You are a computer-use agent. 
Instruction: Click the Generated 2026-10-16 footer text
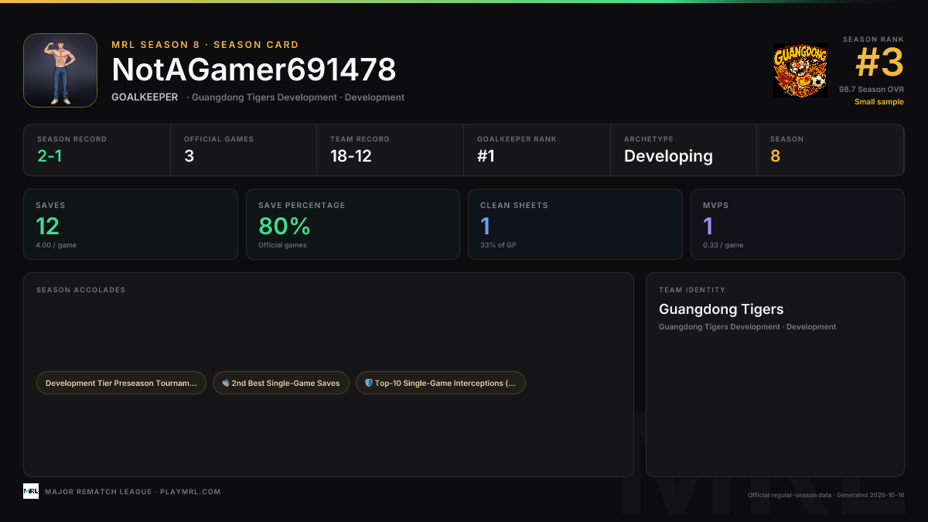[x=869, y=496]
